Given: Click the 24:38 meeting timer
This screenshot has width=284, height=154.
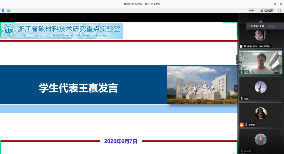Looking at the screenshot, I should tap(251, 11).
